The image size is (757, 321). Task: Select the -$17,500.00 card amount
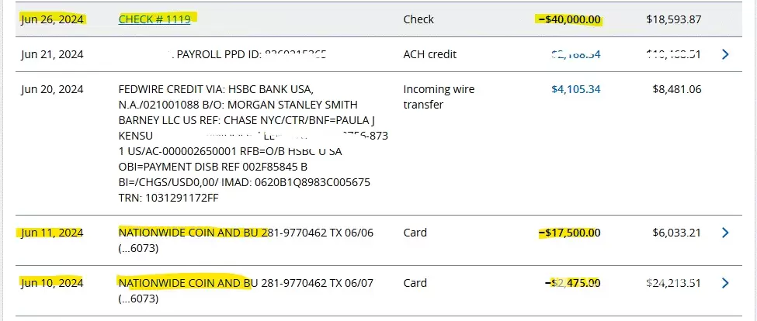[x=569, y=233]
